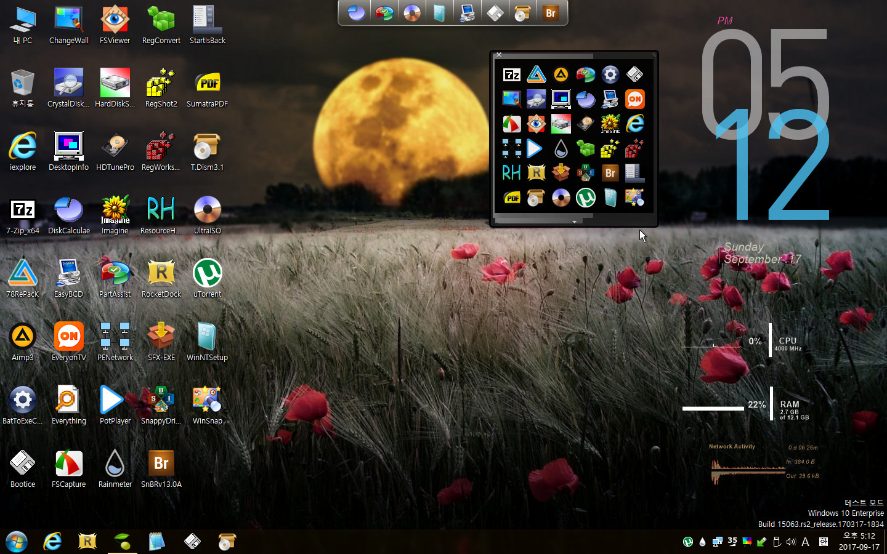This screenshot has width=887, height=554.
Task: Click the UltraISO disc in the top dock
Action: tap(412, 12)
